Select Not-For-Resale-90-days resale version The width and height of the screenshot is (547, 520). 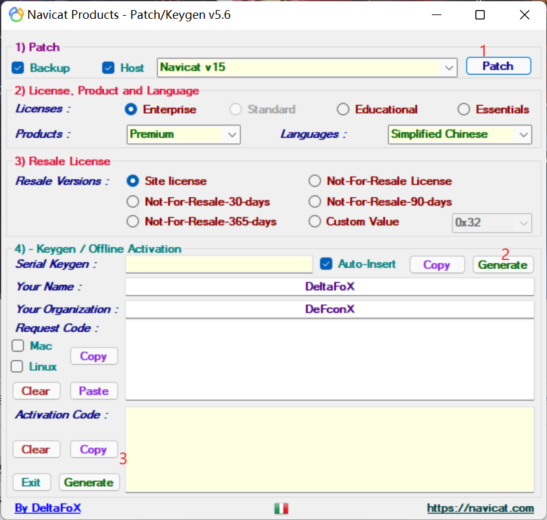314,202
